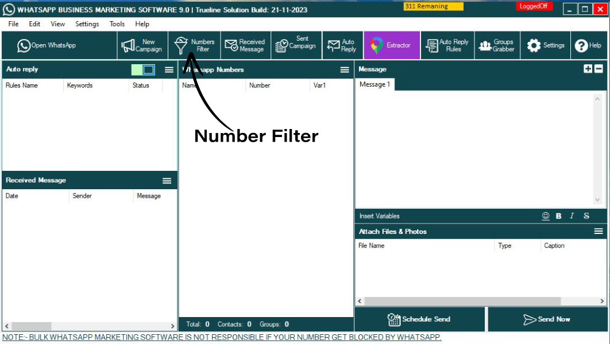
Task: Click the LoggedOff status label
Action: 534,6
